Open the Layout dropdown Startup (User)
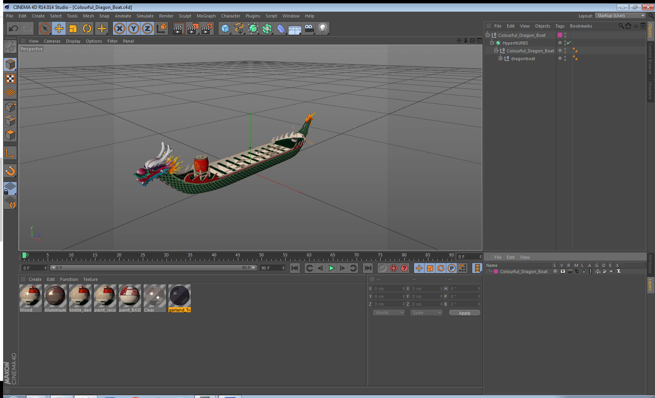This screenshot has height=398, width=655. click(x=620, y=16)
